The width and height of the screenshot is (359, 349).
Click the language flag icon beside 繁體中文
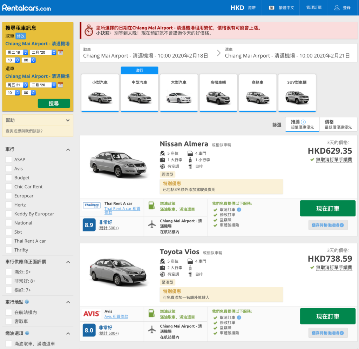272,8
